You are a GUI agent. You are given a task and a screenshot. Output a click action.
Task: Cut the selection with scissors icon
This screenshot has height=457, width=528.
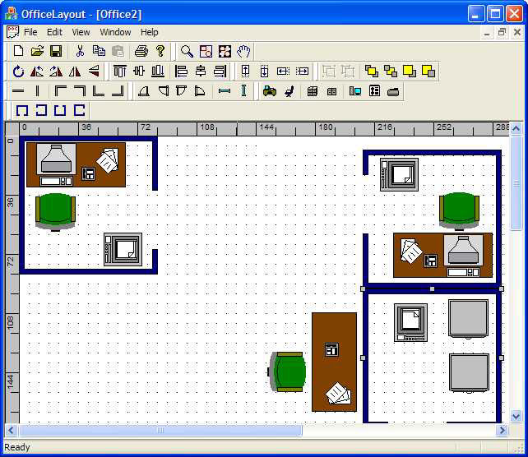click(x=80, y=51)
